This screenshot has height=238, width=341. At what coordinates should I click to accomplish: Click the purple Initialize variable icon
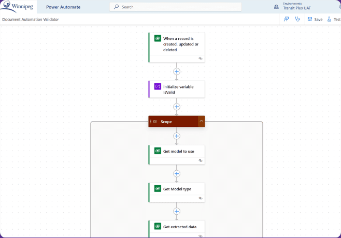tap(158, 86)
